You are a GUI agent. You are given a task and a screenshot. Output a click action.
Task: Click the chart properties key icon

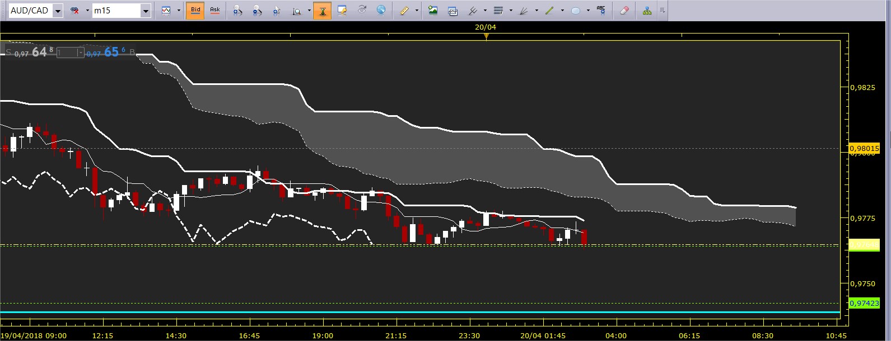[342, 10]
